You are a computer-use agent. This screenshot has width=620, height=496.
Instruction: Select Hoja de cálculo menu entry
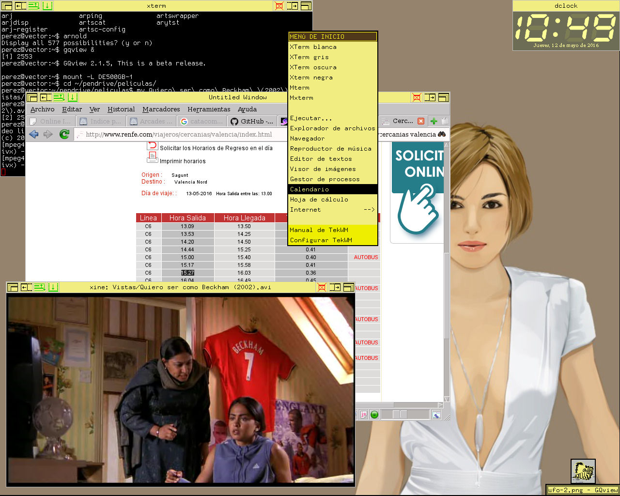pyautogui.click(x=332, y=200)
